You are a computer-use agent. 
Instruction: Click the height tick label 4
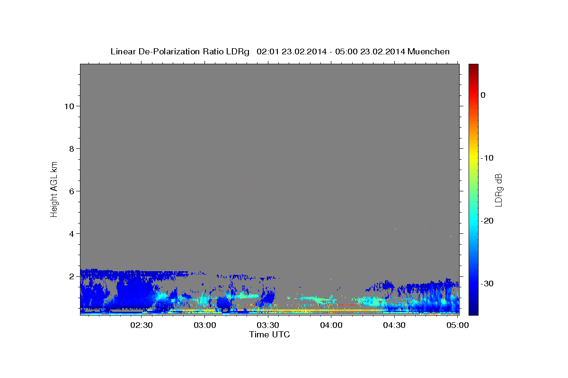point(72,234)
